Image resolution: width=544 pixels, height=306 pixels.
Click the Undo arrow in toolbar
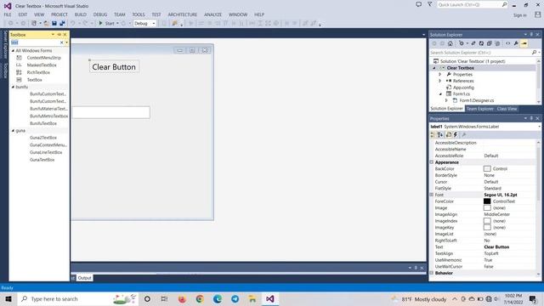pyautogui.click(x=72, y=23)
